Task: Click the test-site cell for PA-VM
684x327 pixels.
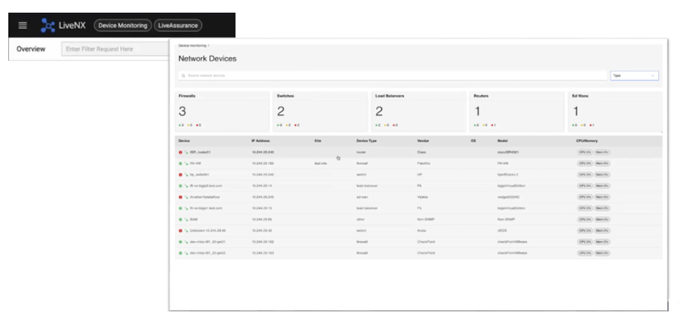Action: tap(321, 163)
